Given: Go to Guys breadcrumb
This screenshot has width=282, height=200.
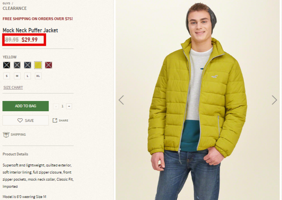Looking at the screenshot, I should point(6,3).
